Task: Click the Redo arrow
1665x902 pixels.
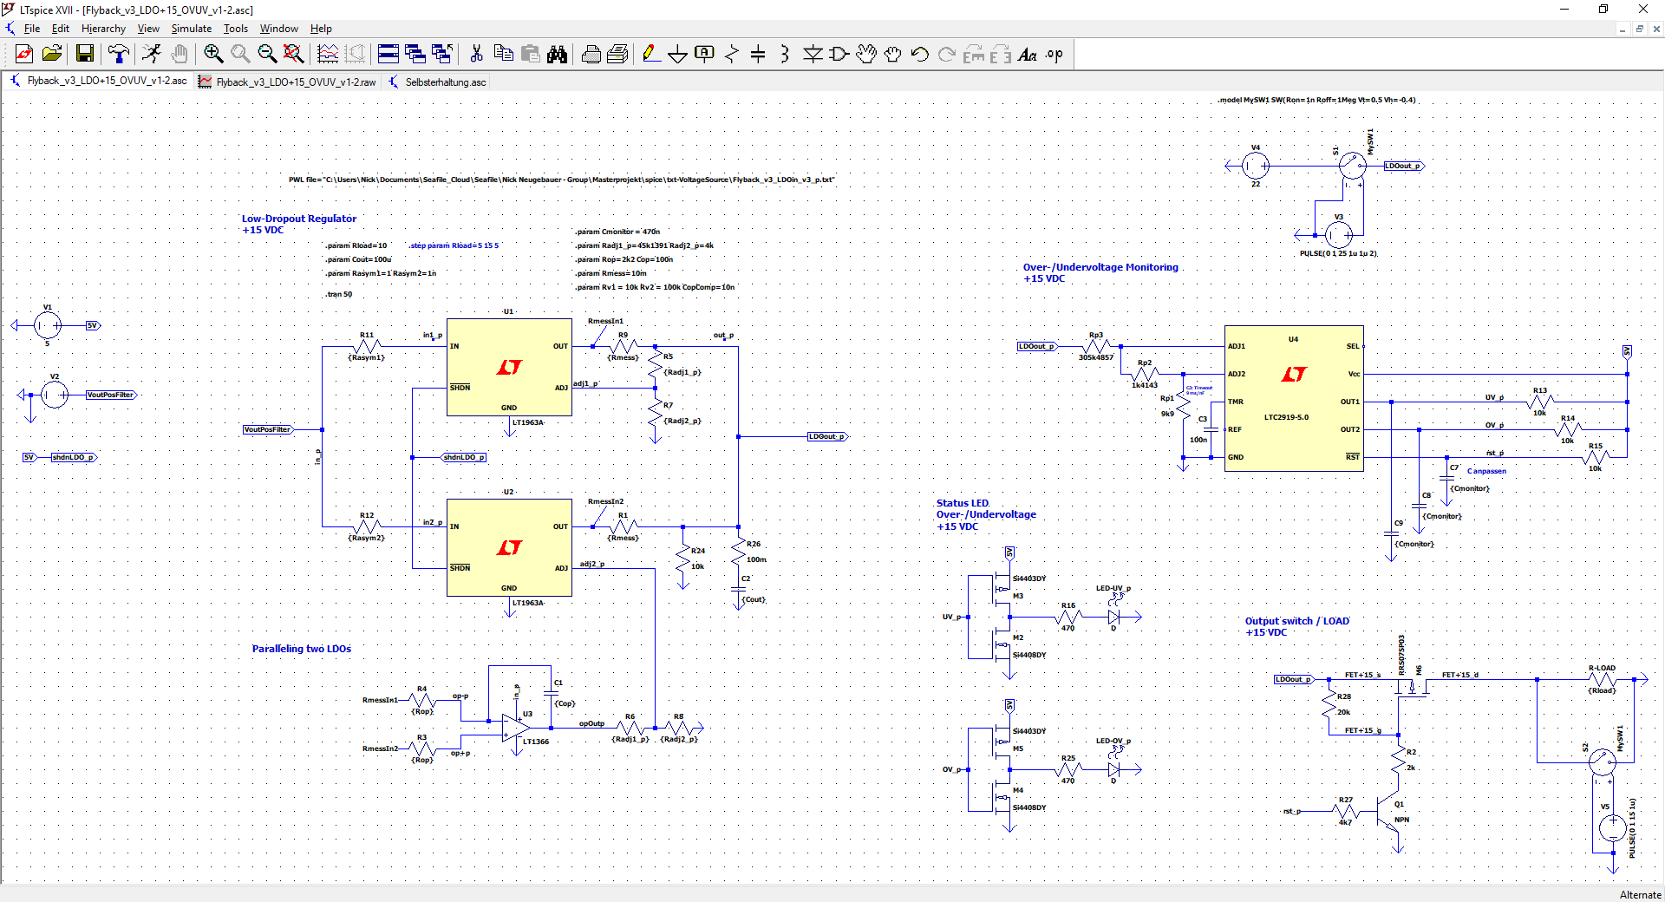Action: [947, 54]
